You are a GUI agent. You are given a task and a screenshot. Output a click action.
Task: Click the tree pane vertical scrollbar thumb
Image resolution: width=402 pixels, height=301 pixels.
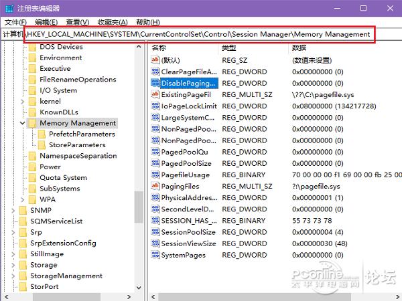coord(139,207)
